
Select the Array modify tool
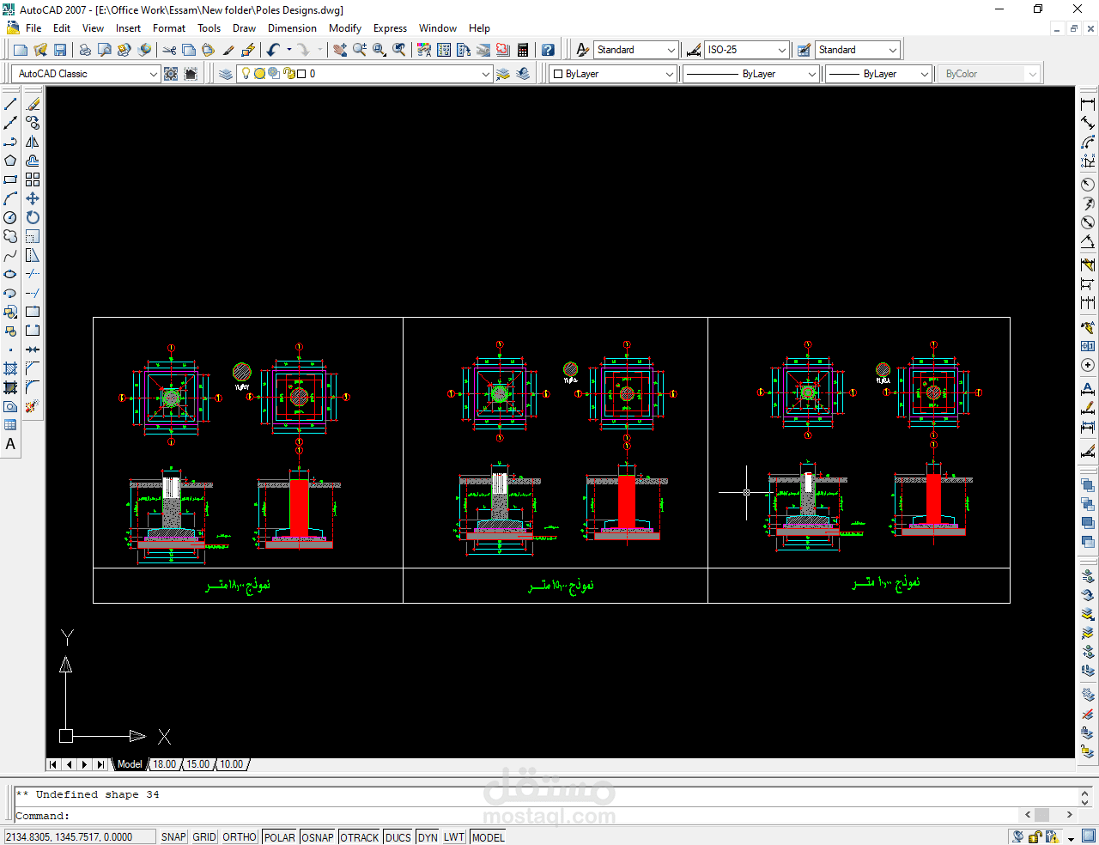pos(33,179)
